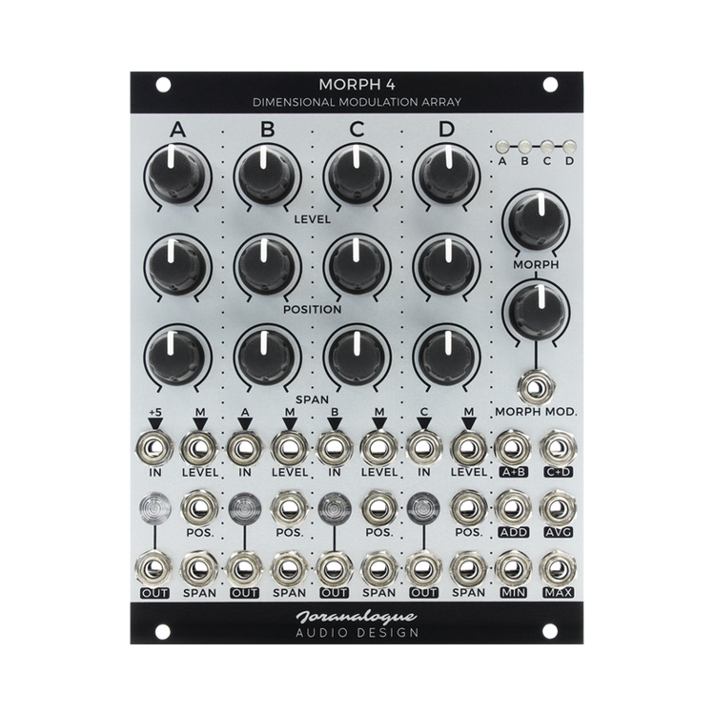The image size is (715, 715).
Task: Click the DIMENSIONAL MODULATION ARRAY subtitle
Action: coord(357,102)
